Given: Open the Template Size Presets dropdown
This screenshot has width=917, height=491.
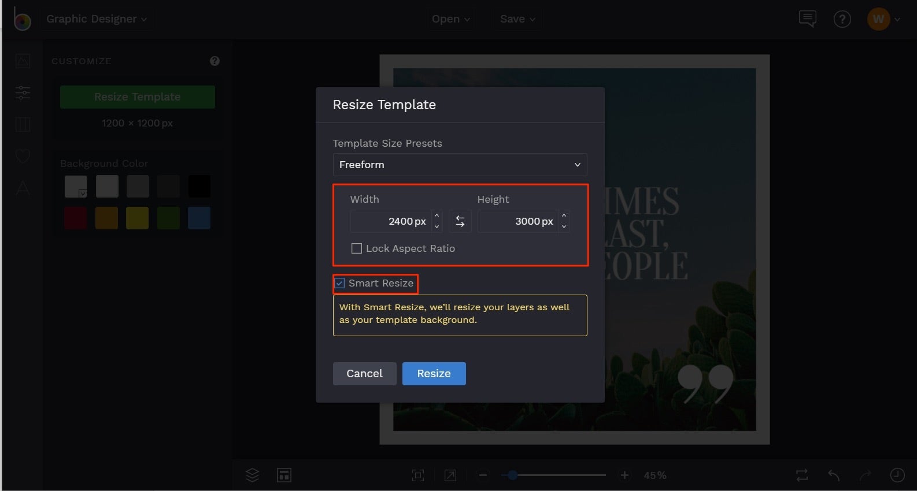Looking at the screenshot, I should click(x=460, y=165).
